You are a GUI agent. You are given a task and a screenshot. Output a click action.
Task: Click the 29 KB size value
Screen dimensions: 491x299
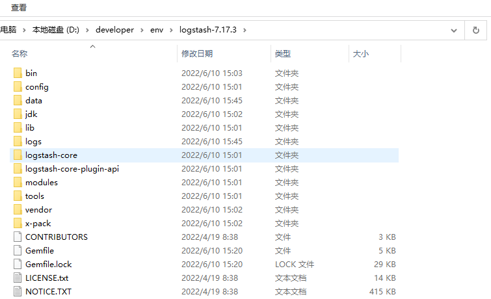pyautogui.click(x=385, y=265)
